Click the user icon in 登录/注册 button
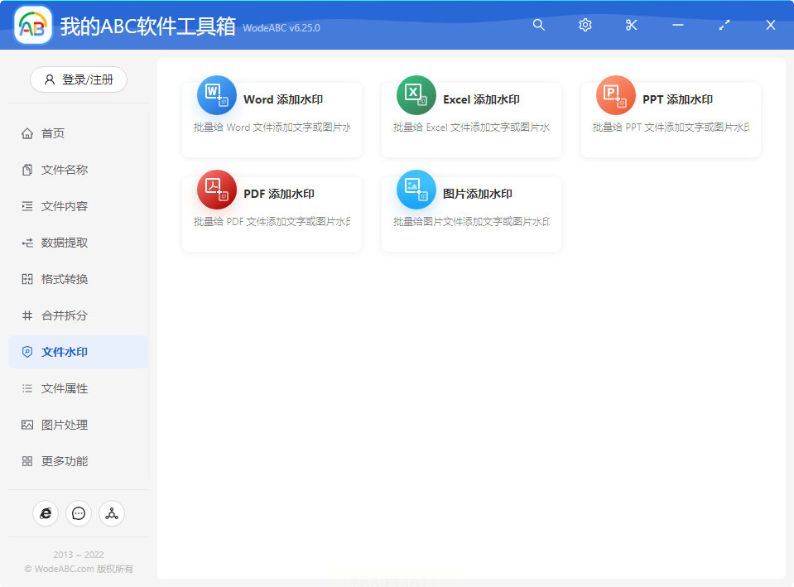The height and width of the screenshot is (587, 794). [50, 79]
